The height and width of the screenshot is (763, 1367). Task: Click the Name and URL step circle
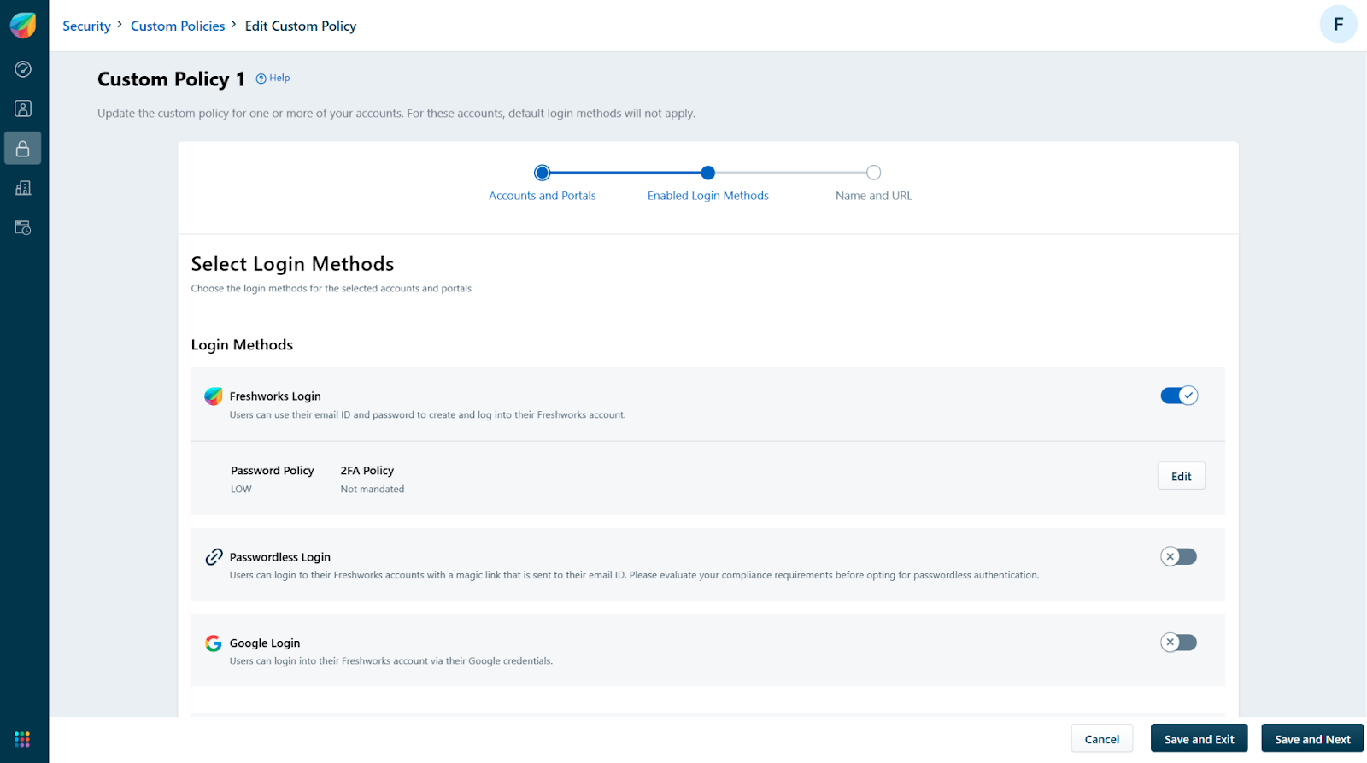pyautogui.click(x=873, y=173)
